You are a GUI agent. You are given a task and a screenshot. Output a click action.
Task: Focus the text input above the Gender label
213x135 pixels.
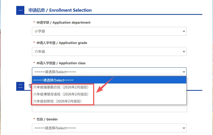click(x=109, y=109)
